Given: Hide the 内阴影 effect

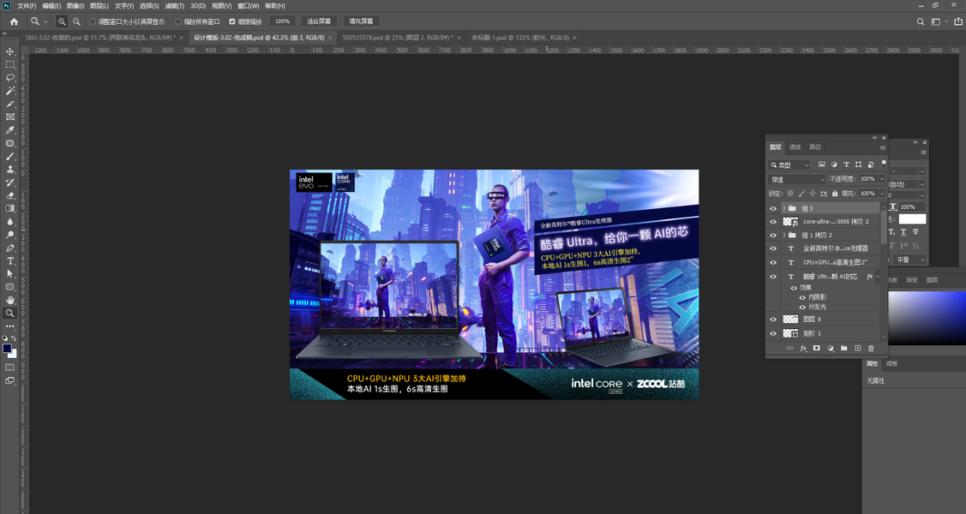Looking at the screenshot, I should coord(802,297).
